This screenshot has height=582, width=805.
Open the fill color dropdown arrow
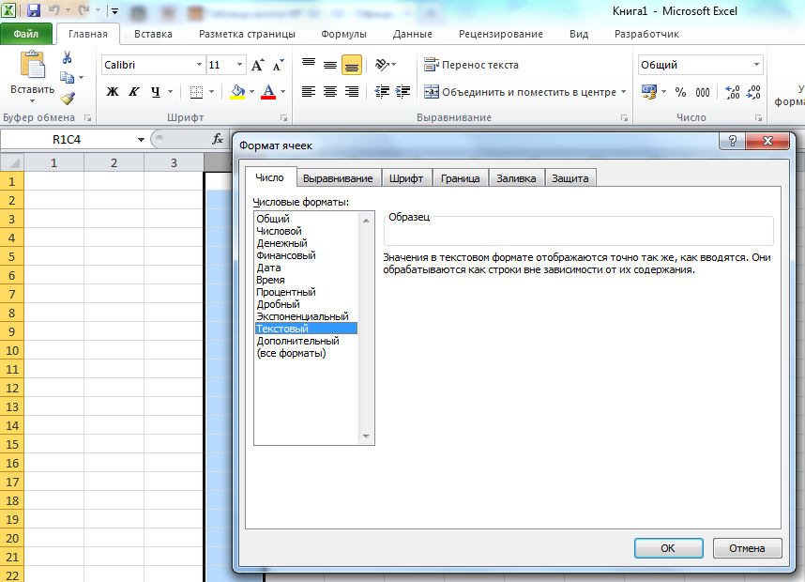(x=251, y=92)
